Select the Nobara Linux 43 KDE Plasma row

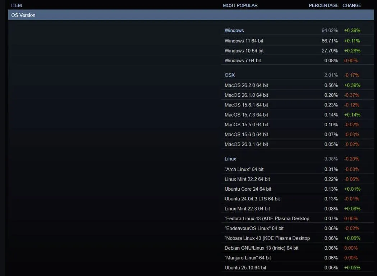(298, 238)
